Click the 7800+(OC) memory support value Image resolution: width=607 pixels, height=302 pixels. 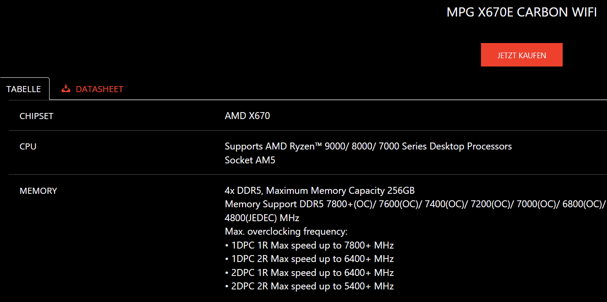(x=354, y=204)
